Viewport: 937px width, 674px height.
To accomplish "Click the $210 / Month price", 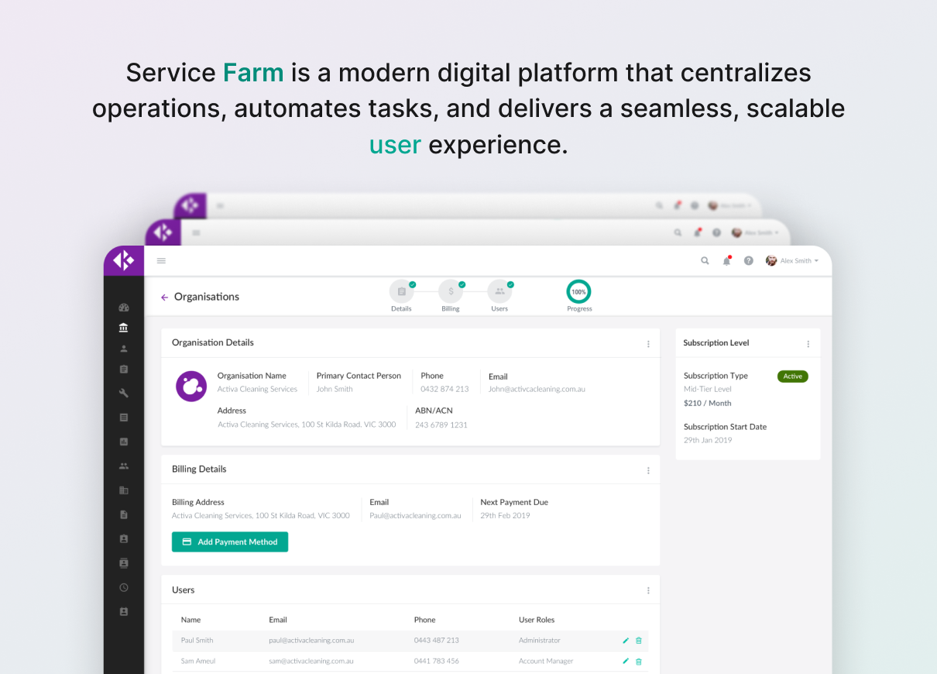I will (x=707, y=404).
